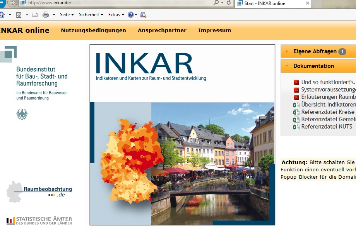The height and width of the screenshot is (230, 356).
Task: Open the 'Und so funktioniert's' document
Action: tap(328, 82)
